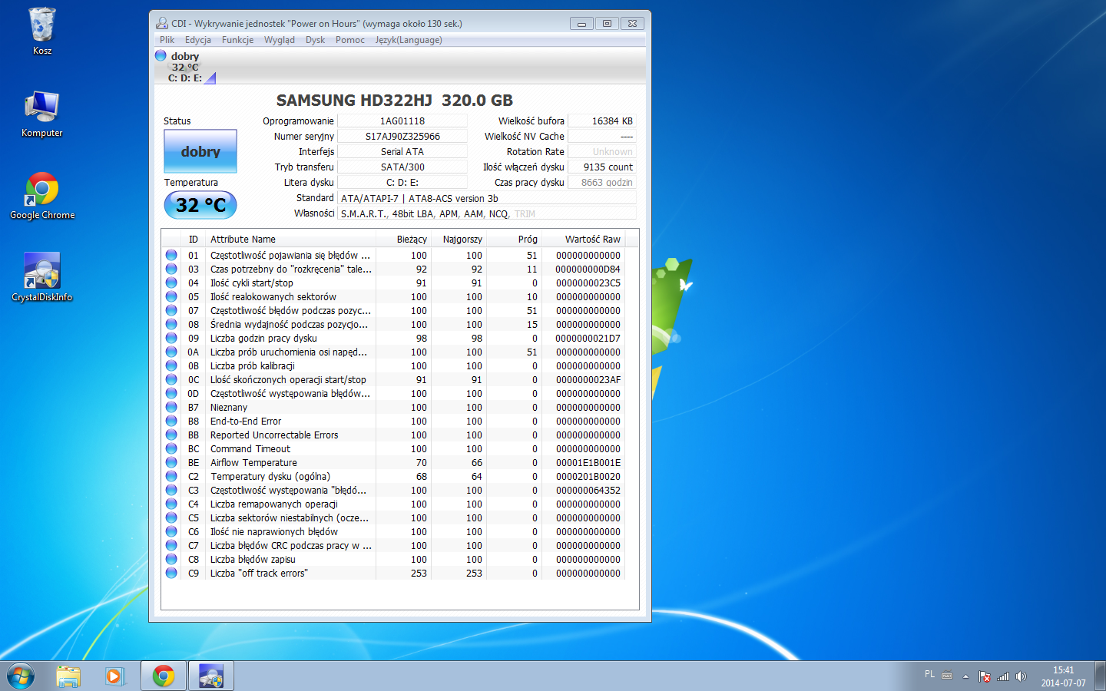This screenshot has width=1106, height=691.
Task: Click the status dot for attribute 09
Action: 171,338
